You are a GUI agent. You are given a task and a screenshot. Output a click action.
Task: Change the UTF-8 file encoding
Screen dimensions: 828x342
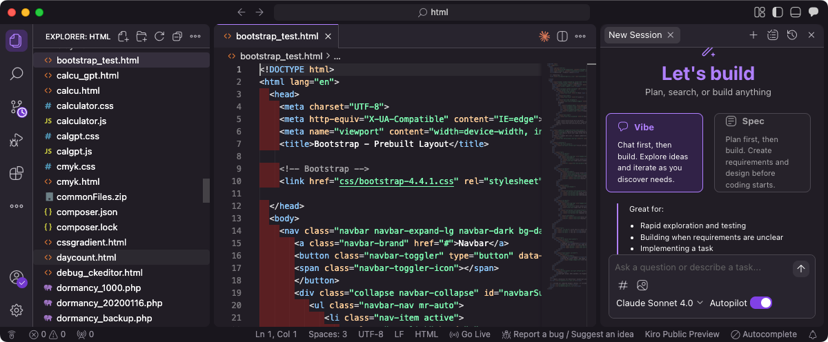tap(371, 334)
